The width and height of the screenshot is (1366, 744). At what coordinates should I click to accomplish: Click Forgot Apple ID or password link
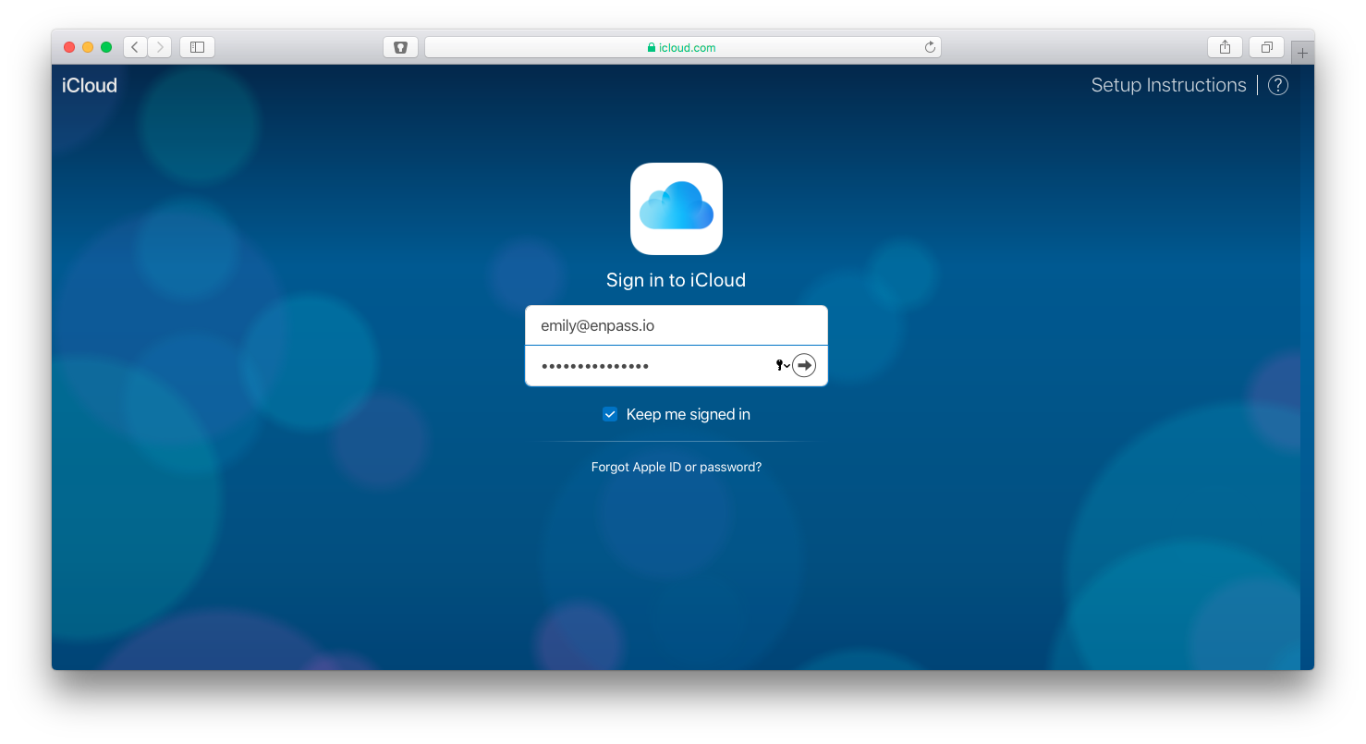pyautogui.click(x=677, y=467)
